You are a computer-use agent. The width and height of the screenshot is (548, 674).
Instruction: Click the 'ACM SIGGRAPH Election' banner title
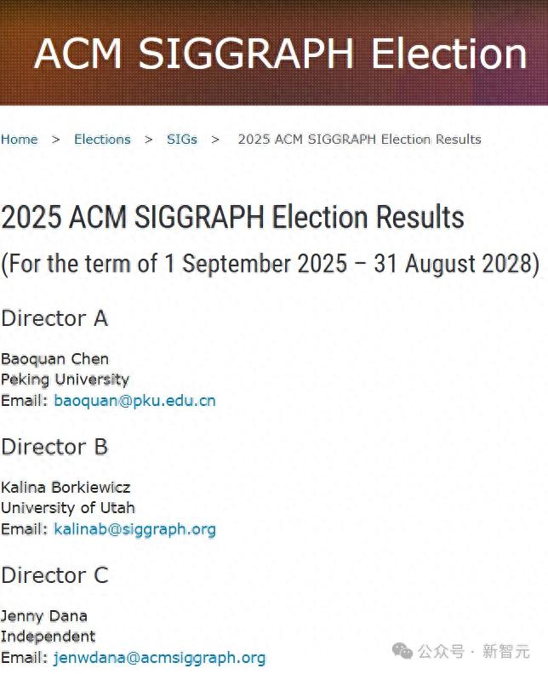coord(280,54)
